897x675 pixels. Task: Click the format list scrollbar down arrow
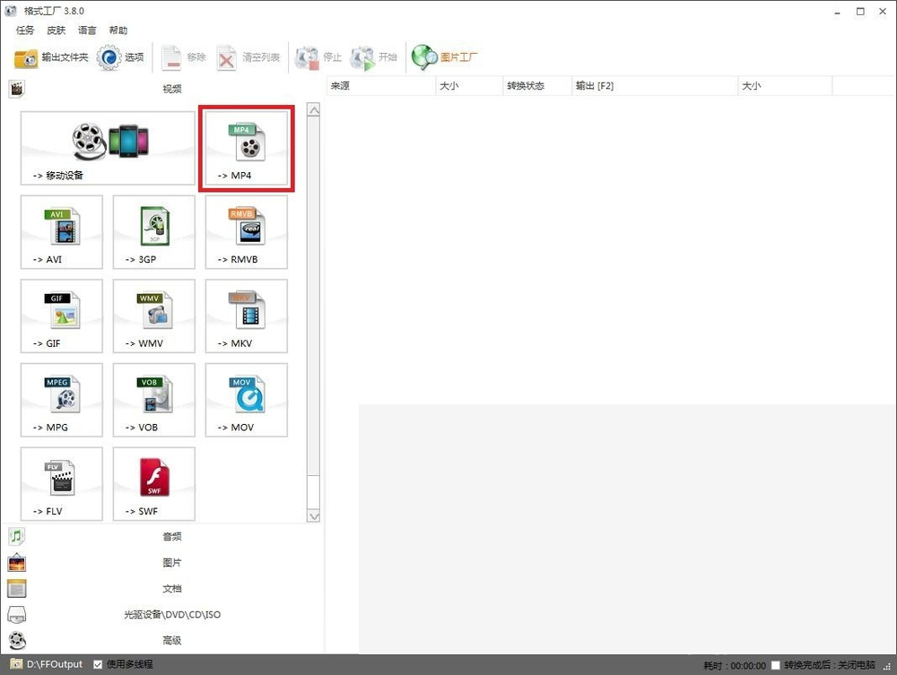pyautogui.click(x=313, y=516)
